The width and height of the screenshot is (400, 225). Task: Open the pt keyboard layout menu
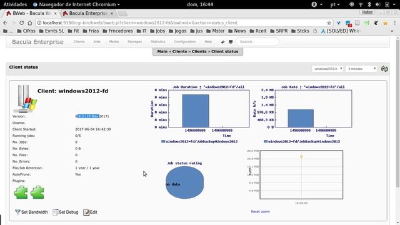pyautogui.click(x=335, y=4)
